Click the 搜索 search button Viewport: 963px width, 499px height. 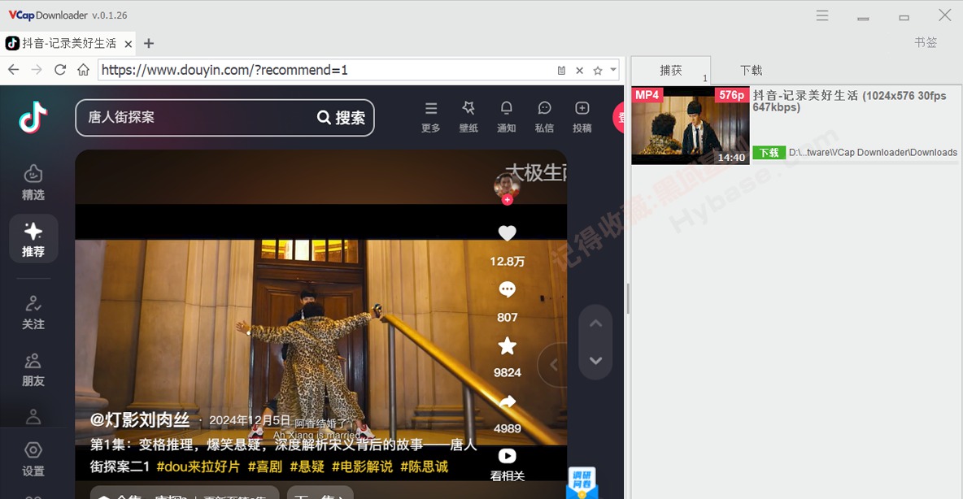click(342, 118)
